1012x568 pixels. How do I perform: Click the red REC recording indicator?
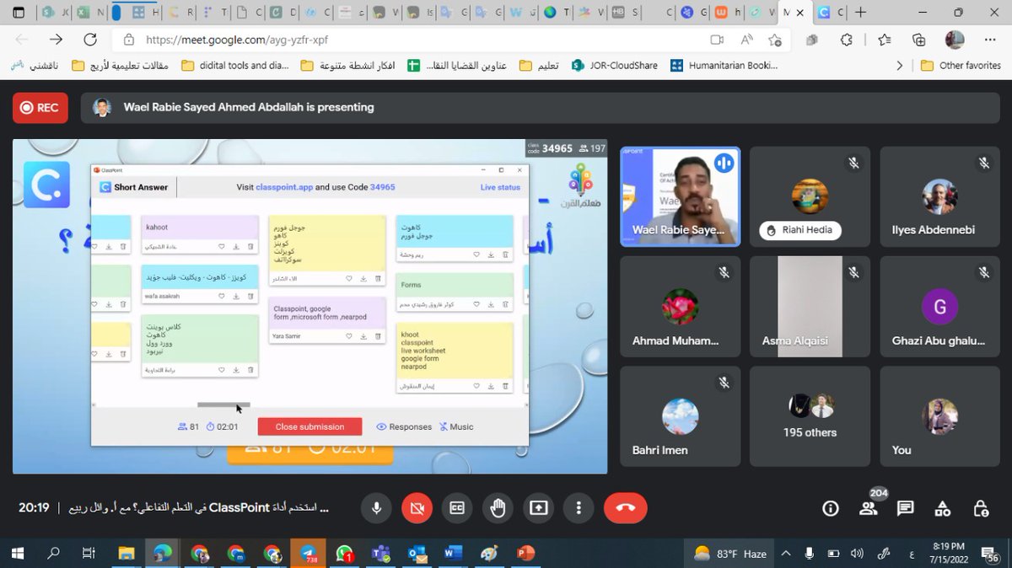(40, 108)
